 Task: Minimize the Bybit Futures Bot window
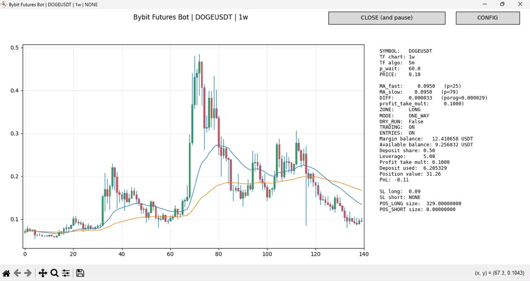click(484, 4)
